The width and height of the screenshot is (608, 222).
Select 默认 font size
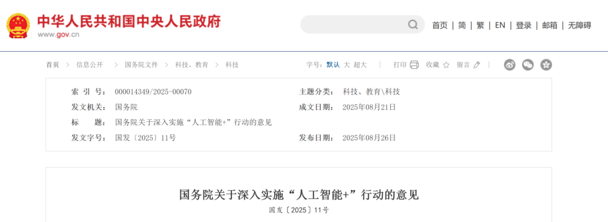pyautogui.click(x=333, y=65)
